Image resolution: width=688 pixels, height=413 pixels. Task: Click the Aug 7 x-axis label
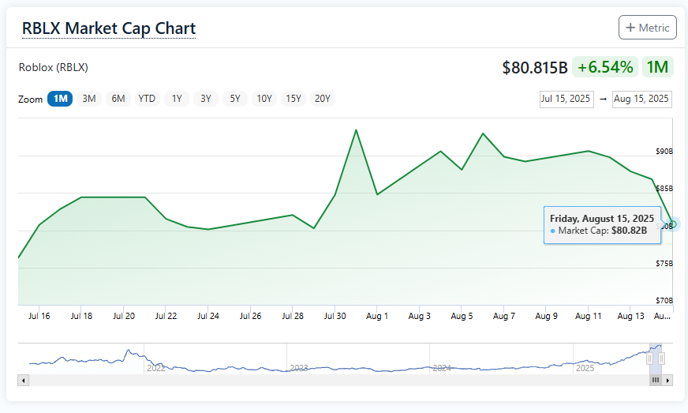(x=503, y=316)
